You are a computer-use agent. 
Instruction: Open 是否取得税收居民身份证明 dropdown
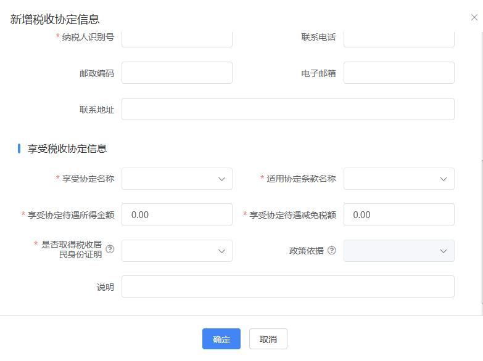click(176, 251)
